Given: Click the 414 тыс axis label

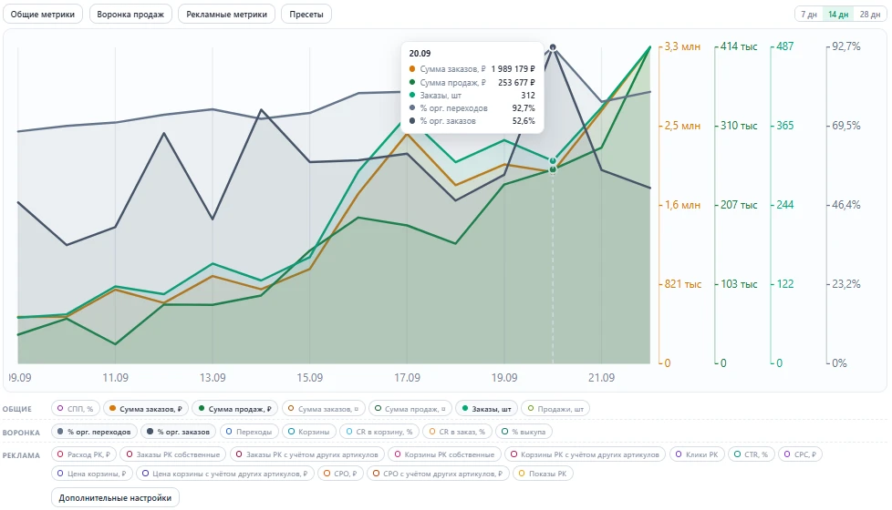Looking at the screenshot, I should (739, 46).
